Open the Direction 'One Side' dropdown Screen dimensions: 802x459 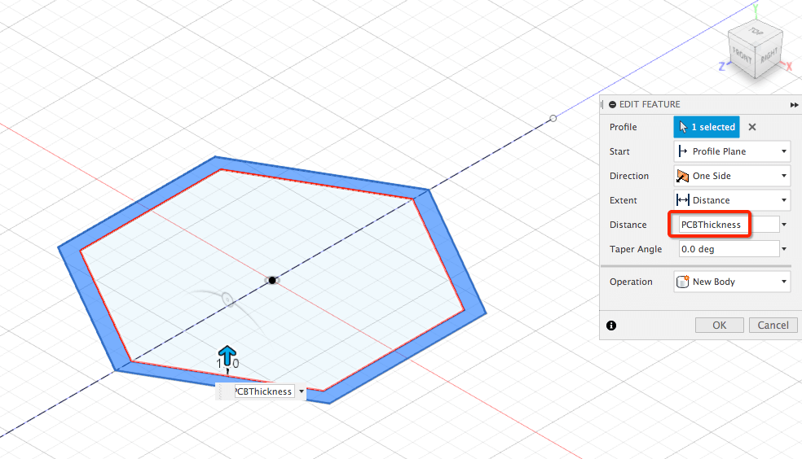click(732, 176)
